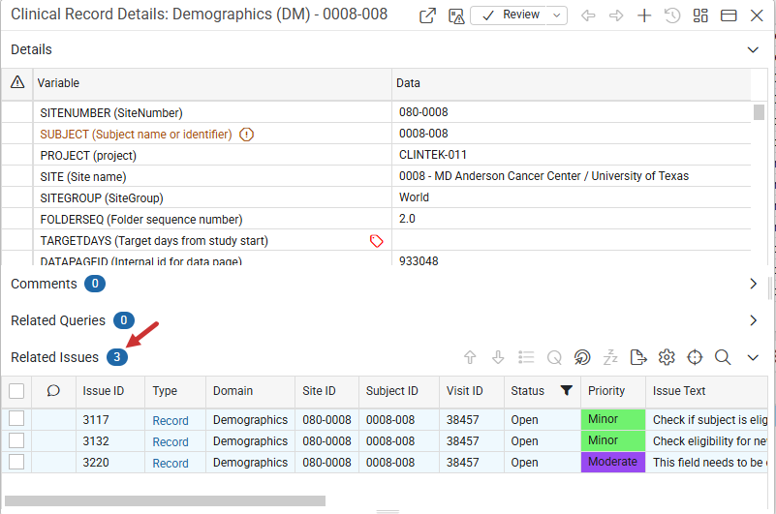Viewport: 776px width, 514px height.
Task: Close the Clinical Record Details panel
Action: [x=757, y=15]
